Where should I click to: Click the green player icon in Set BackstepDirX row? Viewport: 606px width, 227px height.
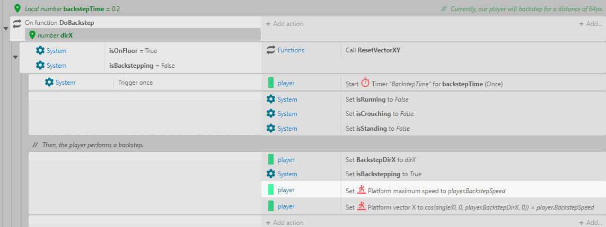[x=271, y=159]
